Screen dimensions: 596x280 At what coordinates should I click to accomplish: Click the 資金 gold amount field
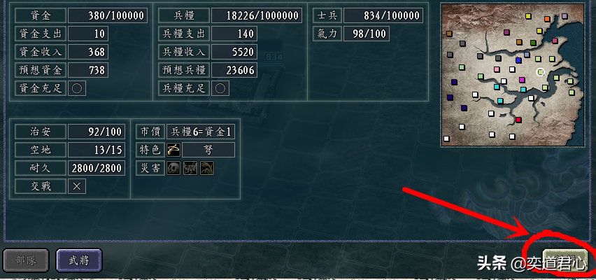[x=108, y=15]
